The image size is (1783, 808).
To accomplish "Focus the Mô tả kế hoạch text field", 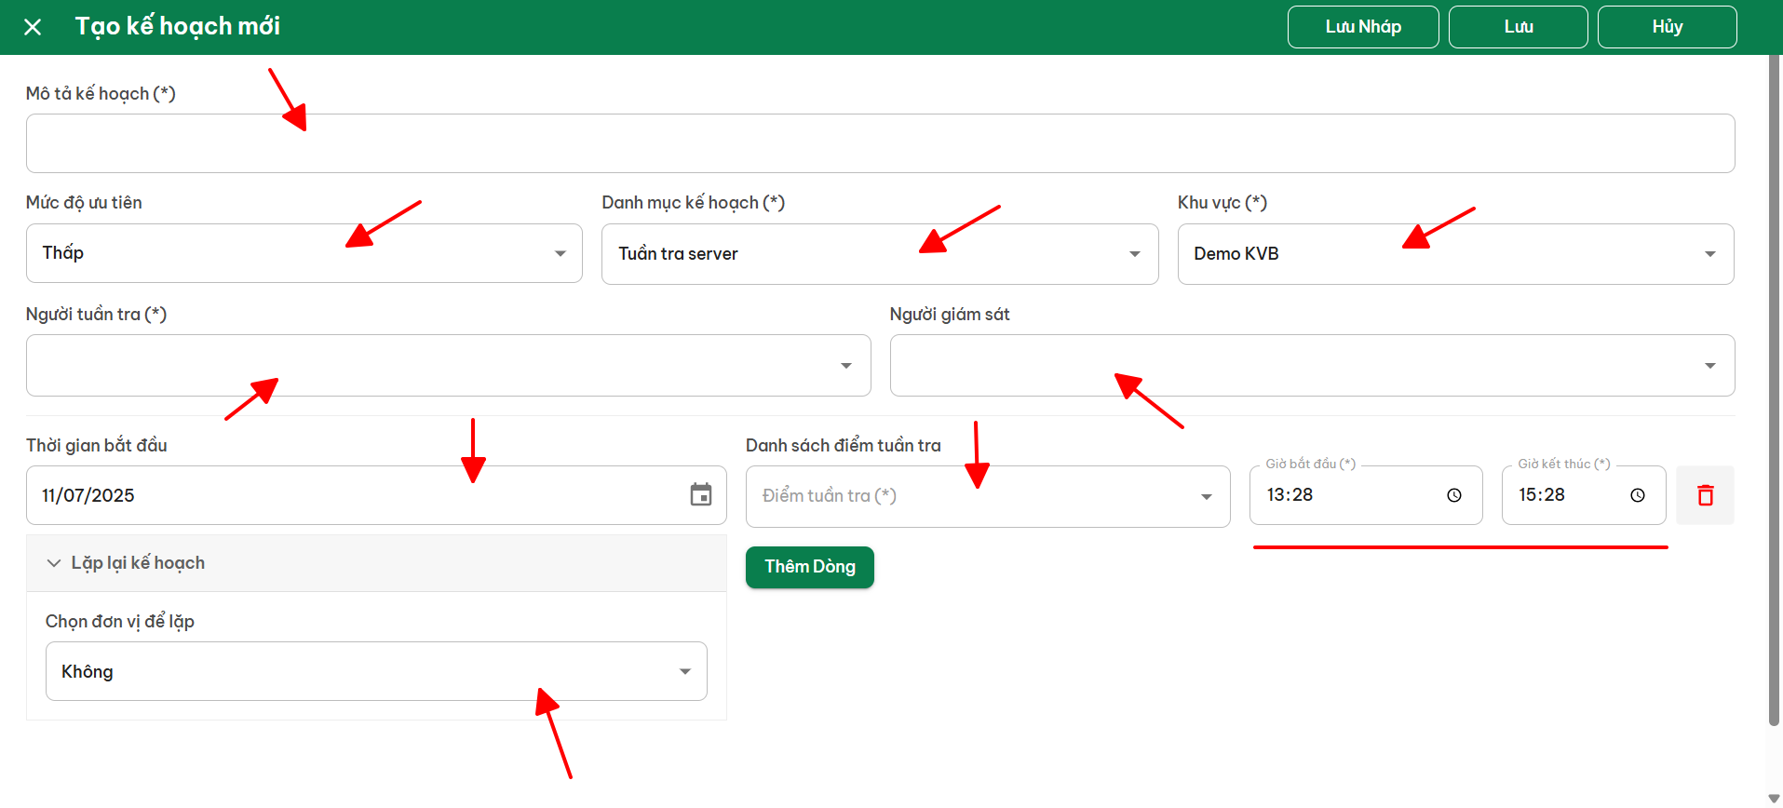I will [881, 143].
